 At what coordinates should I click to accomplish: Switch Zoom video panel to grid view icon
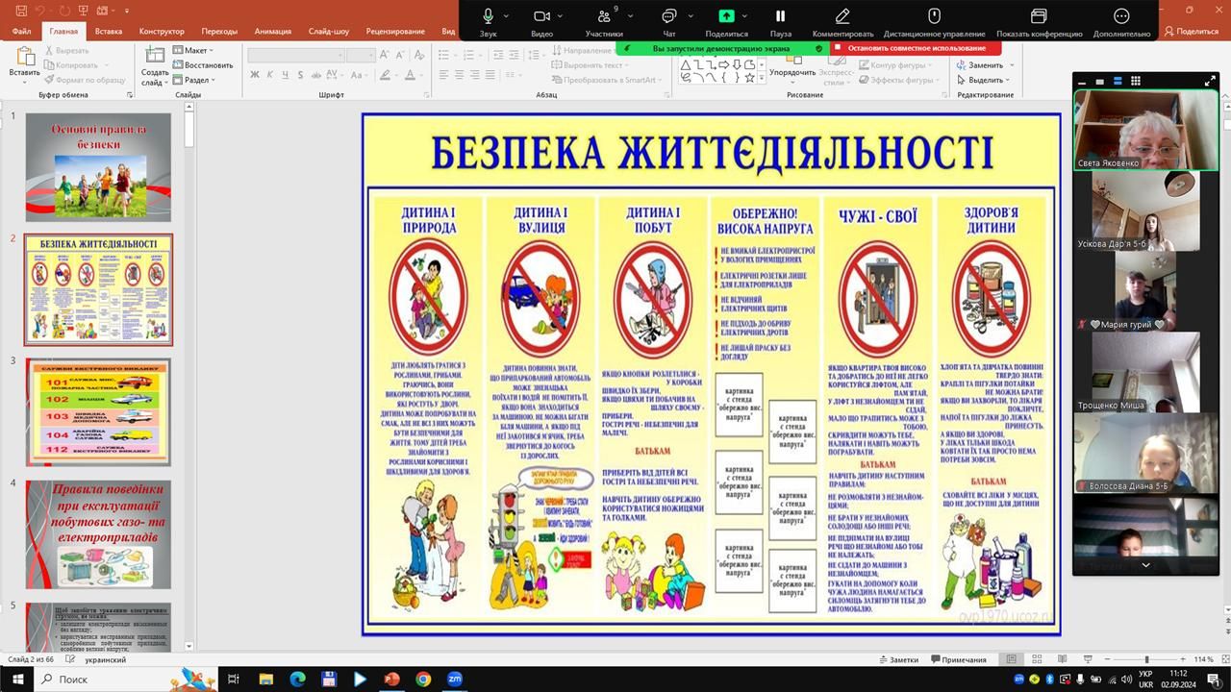pyautogui.click(x=1136, y=81)
